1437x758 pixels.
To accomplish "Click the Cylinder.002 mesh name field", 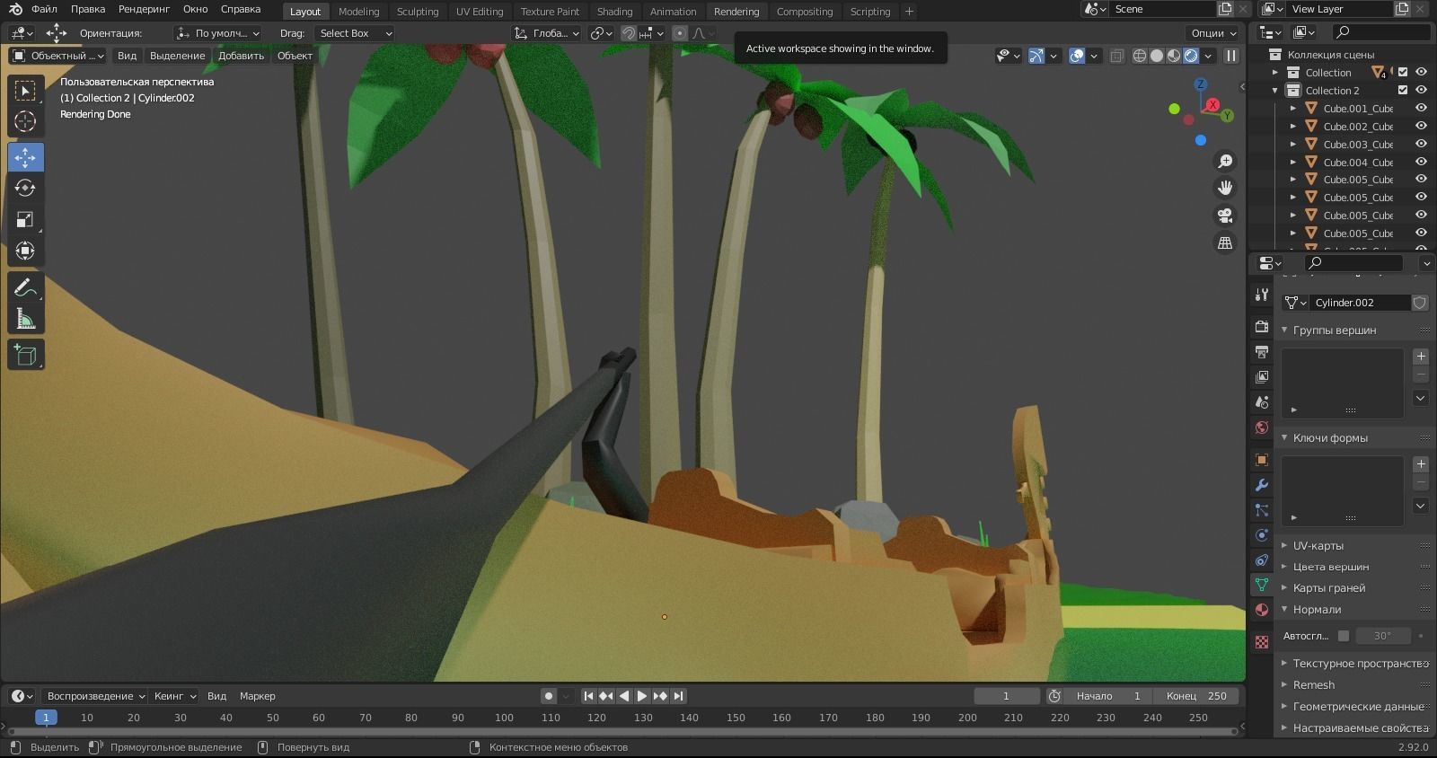I will tap(1358, 303).
